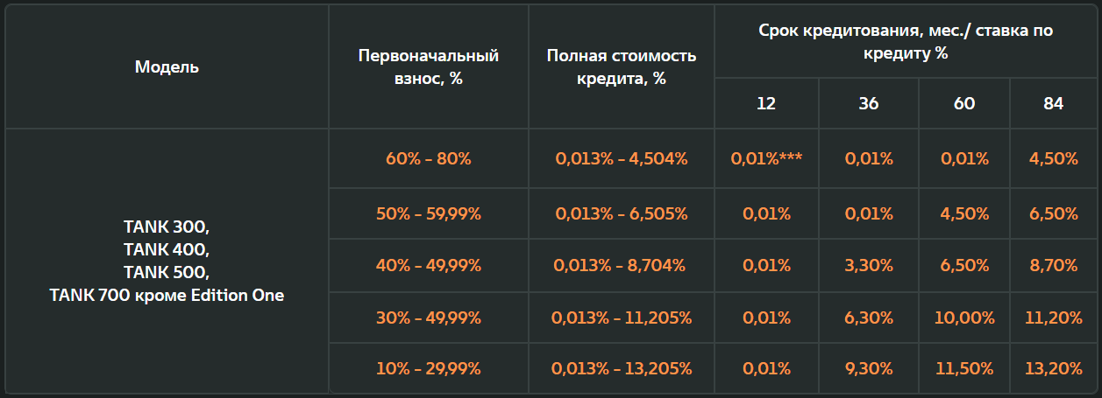
Task: Select the 12-month term column header
Action: click(x=766, y=103)
